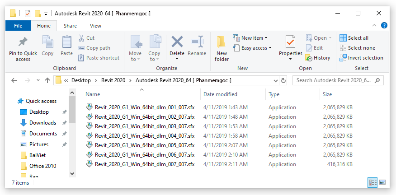
Task: Click the Copy ribbon icon
Action: tap(47, 42)
